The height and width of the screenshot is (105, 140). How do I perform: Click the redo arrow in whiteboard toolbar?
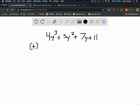tap(42, 22)
